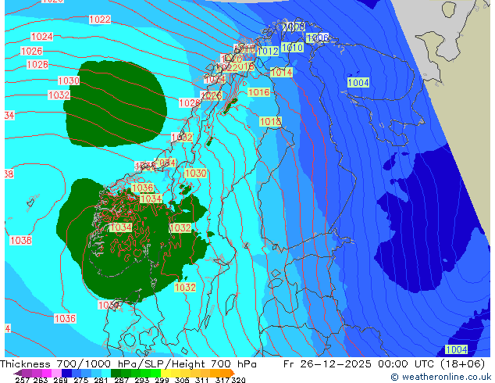This screenshot has height=383, width=495.
Task: Click the legend value 305
Action: pos(181,380)
